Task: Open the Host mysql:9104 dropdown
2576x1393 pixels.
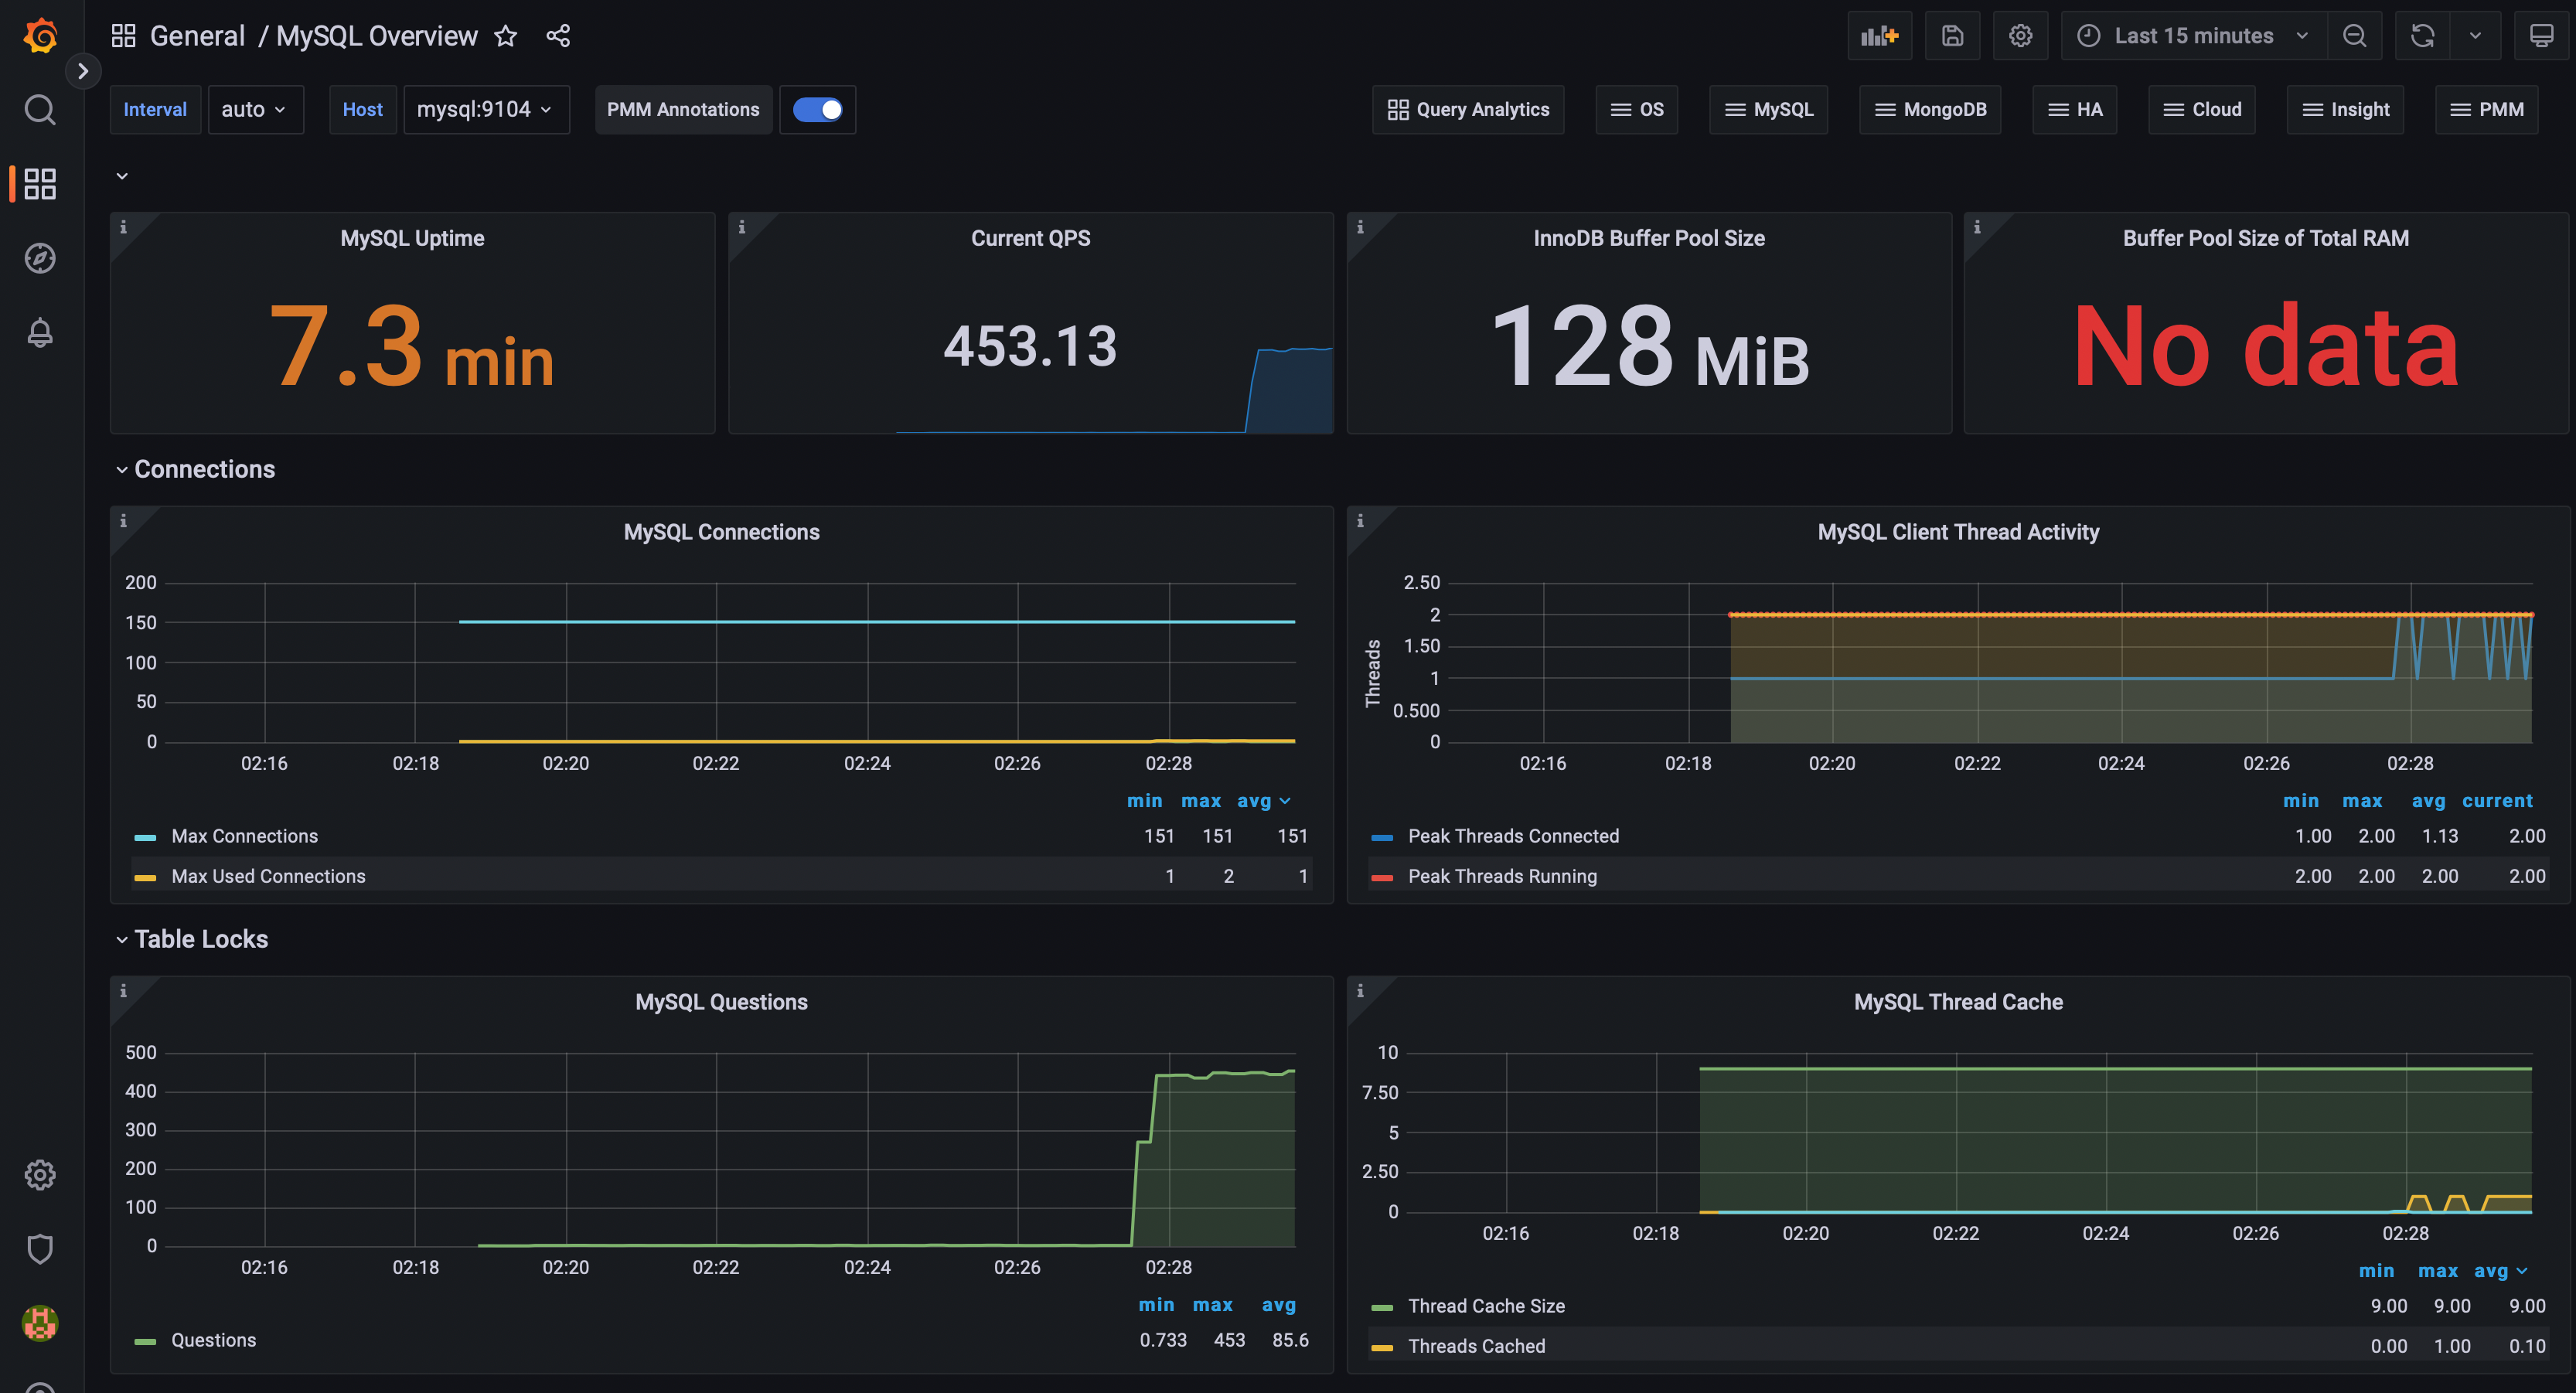Action: point(485,109)
